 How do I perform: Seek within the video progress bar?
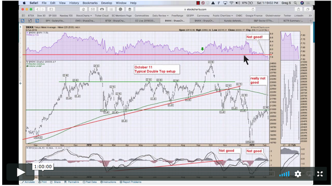click(158, 174)
